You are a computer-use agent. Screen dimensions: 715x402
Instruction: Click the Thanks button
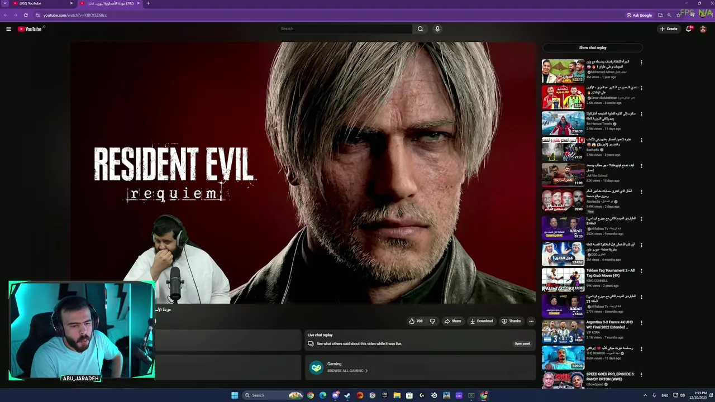(511, 321)
